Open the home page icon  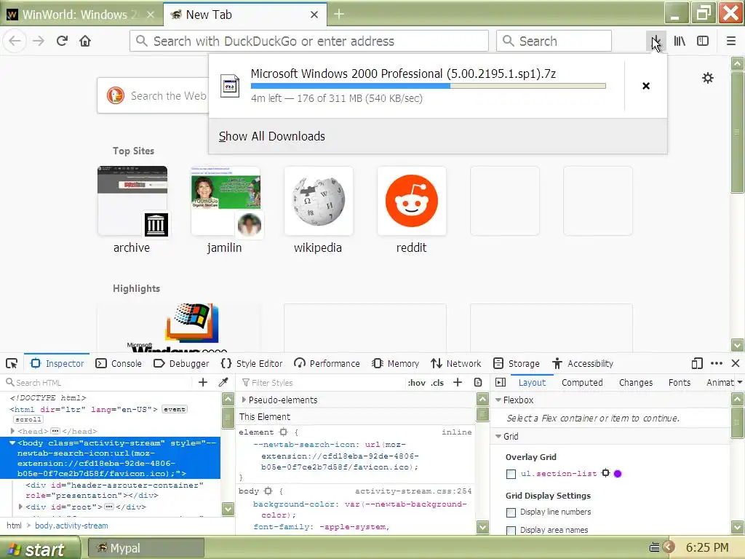(x=85, y=41)
